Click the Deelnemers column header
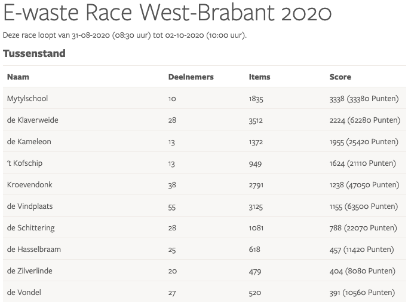408x304 pixels. [x=191, y=77]
